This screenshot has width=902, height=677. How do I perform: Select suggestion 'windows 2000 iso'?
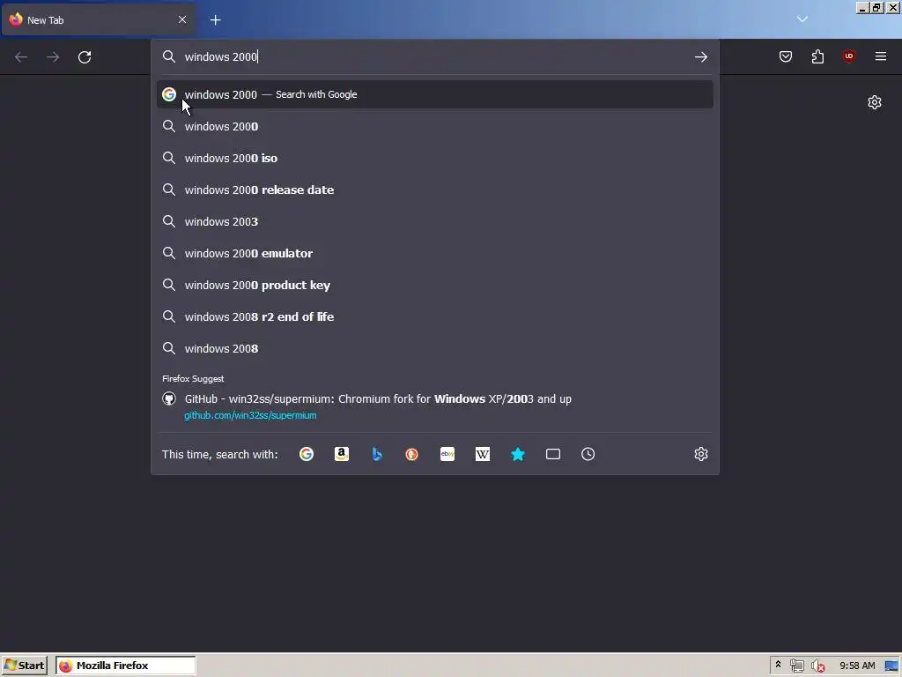435,158
